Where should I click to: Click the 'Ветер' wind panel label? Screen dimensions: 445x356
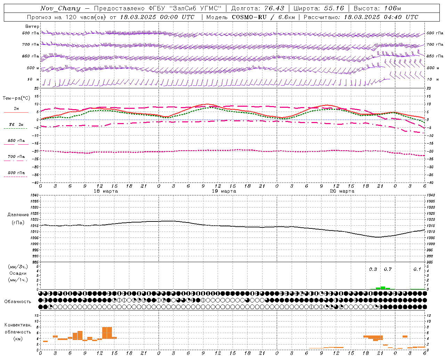(x=32, y=26)
